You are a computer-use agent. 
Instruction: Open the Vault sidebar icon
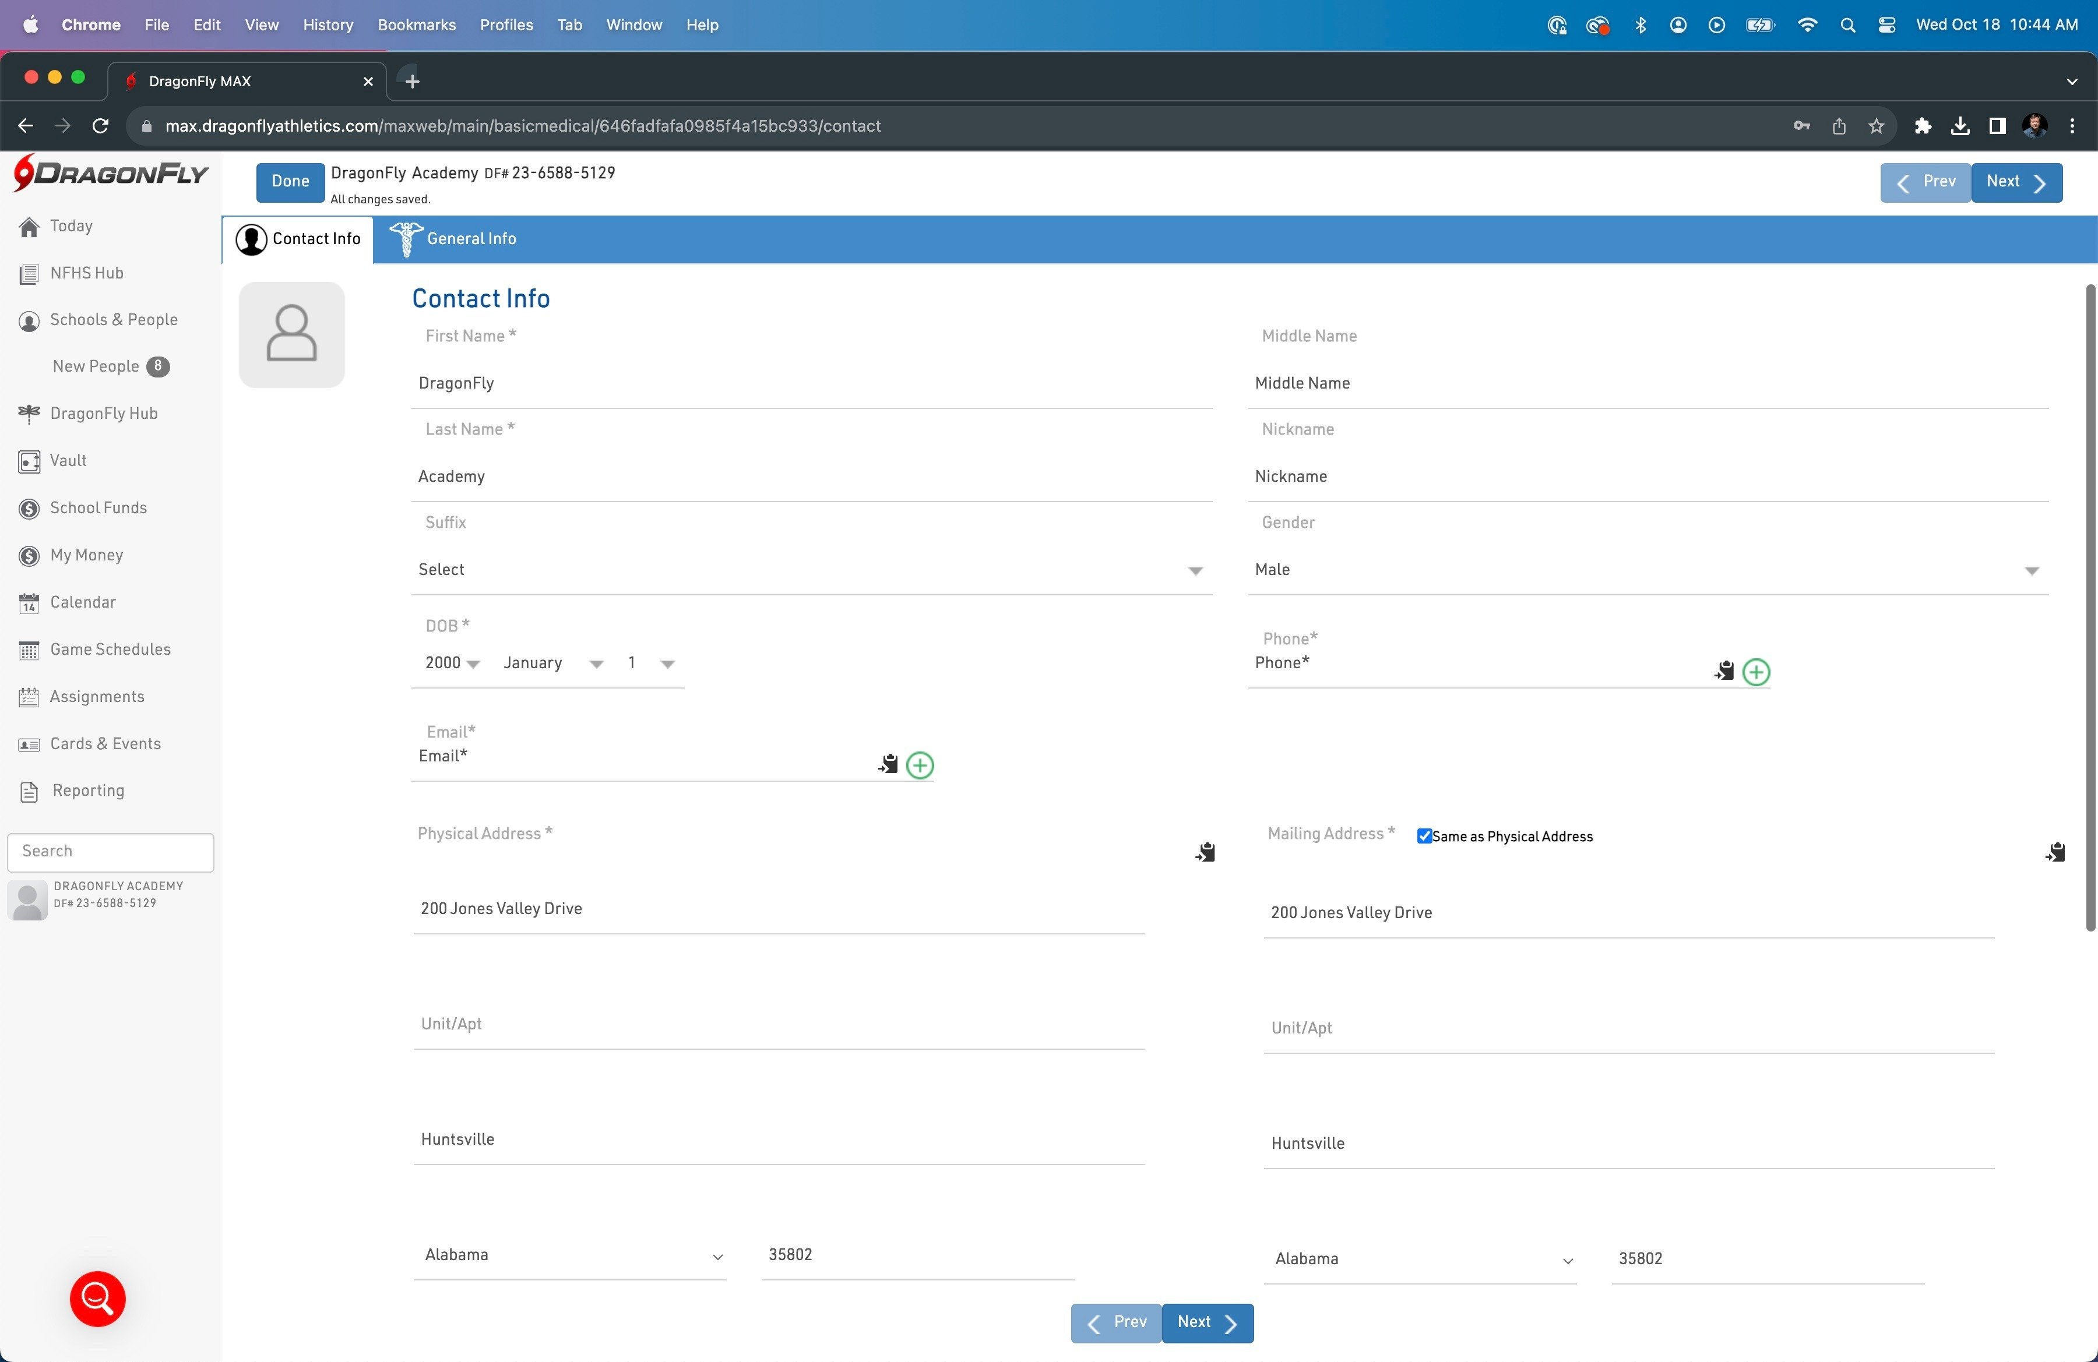pyautogui.click(x=29, y=461)
